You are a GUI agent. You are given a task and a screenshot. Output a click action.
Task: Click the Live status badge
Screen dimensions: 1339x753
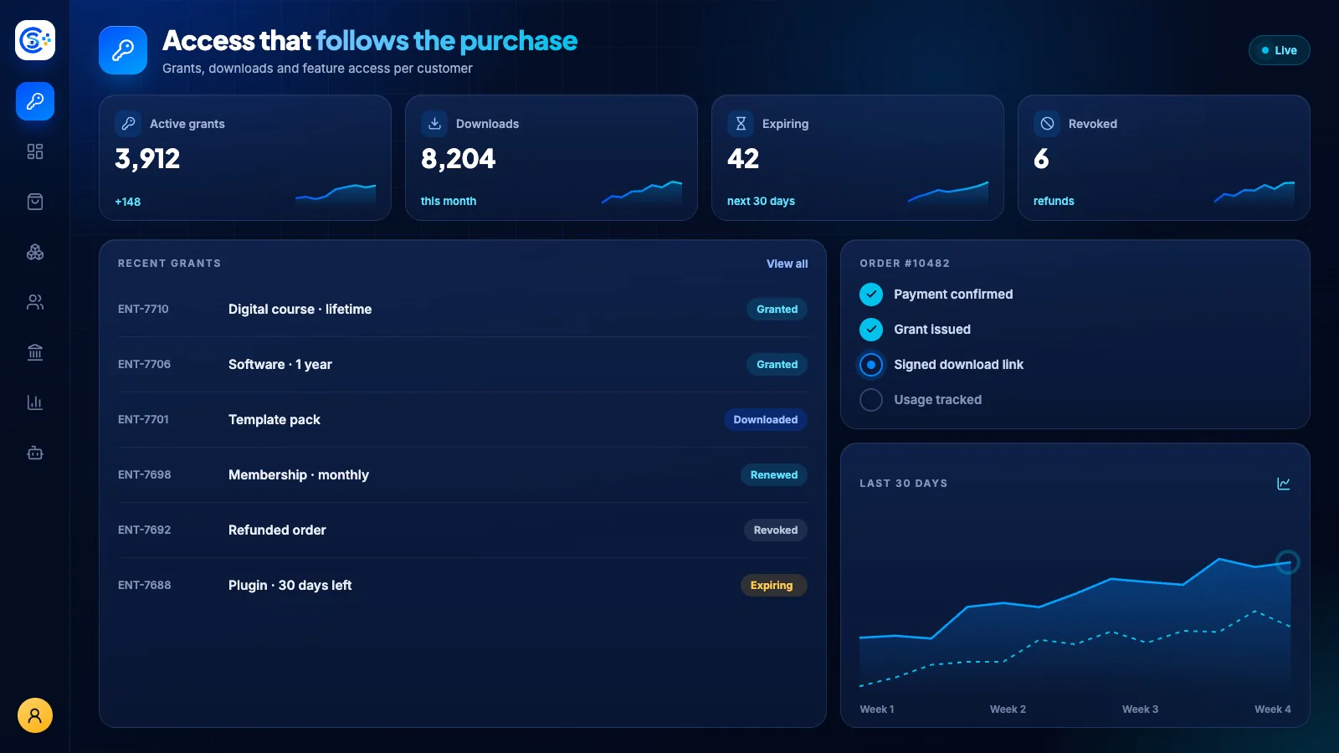click(1280, 50)
